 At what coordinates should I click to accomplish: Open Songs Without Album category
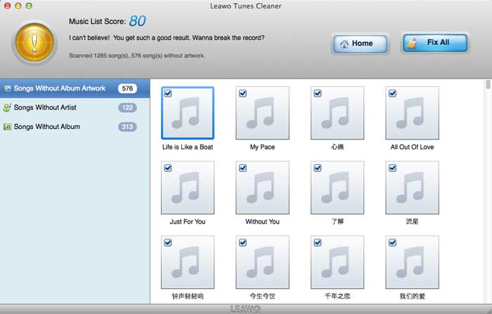75,127
